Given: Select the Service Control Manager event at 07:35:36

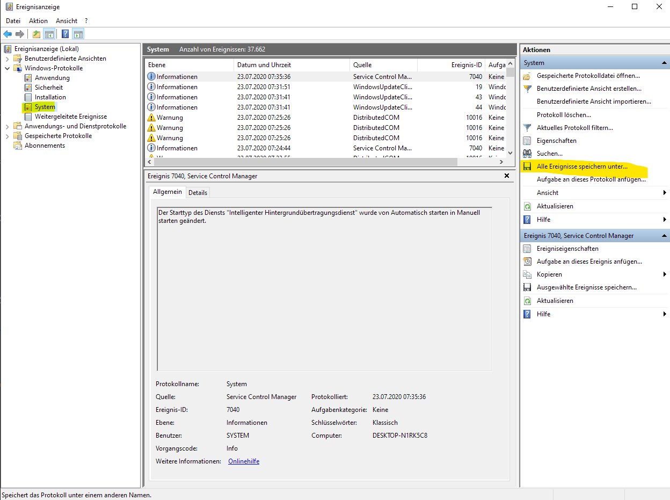Looking at the screenshot, I should [x=325, y=77].
